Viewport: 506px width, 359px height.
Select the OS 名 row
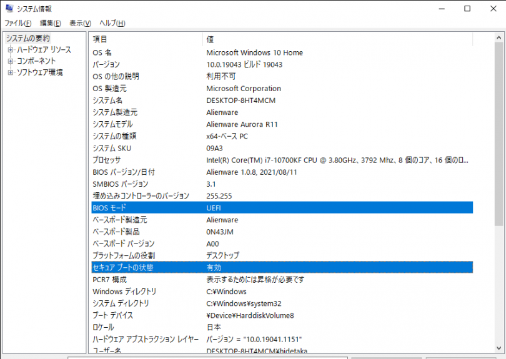click(282, 52)
